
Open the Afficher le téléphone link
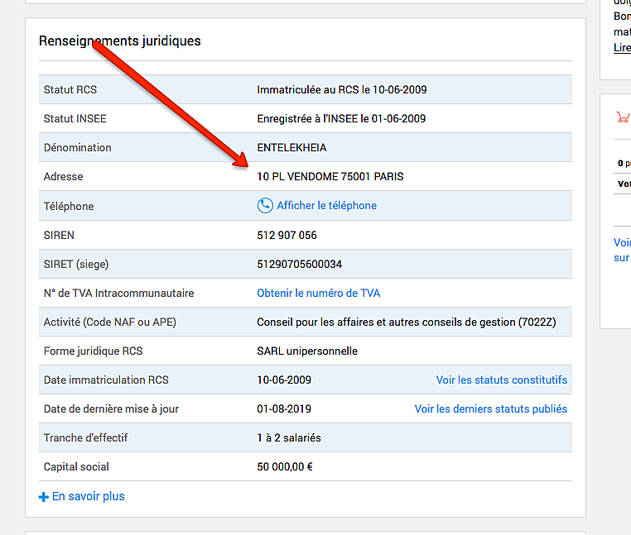(x=327, y=205)
